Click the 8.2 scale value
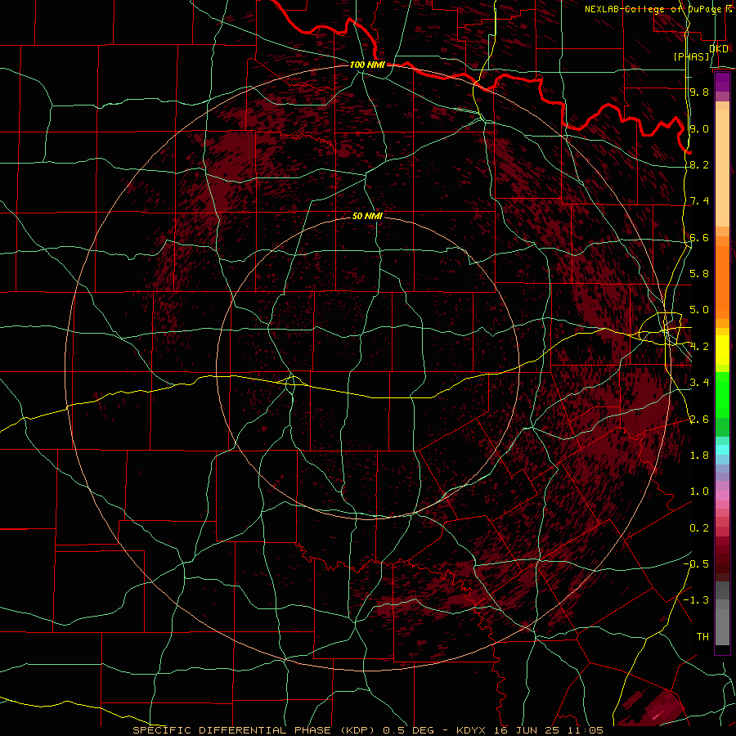 699,164
